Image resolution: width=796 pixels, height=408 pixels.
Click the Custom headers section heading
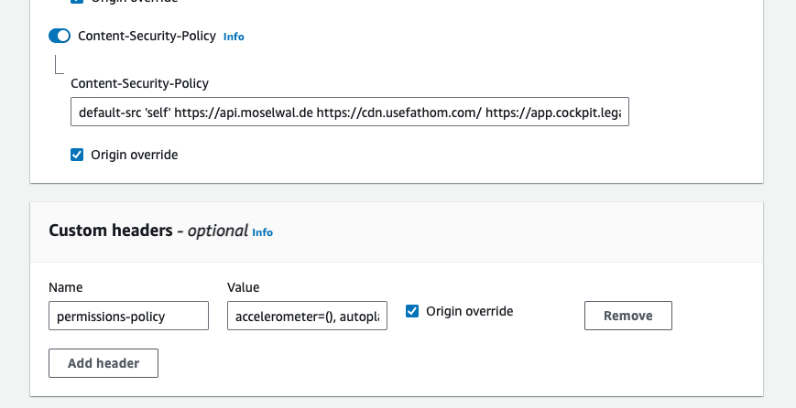pyautogui.click(x=110, y=231)
